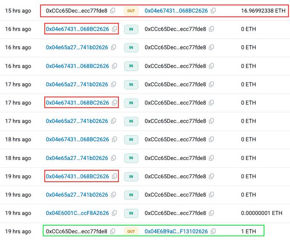The height and width of the screenshot is (244, 290).
Task: Select 0xCCc65Dec...ecc77fde8 recipient in the 18 hrs ago 0x04e65a27 row
Action: click(x=175, y=158)
